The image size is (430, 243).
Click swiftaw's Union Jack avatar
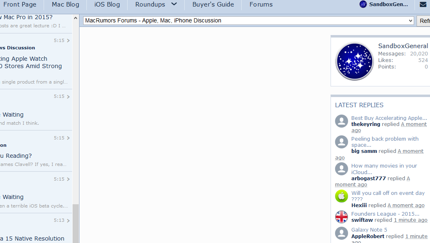click(342, 216)
